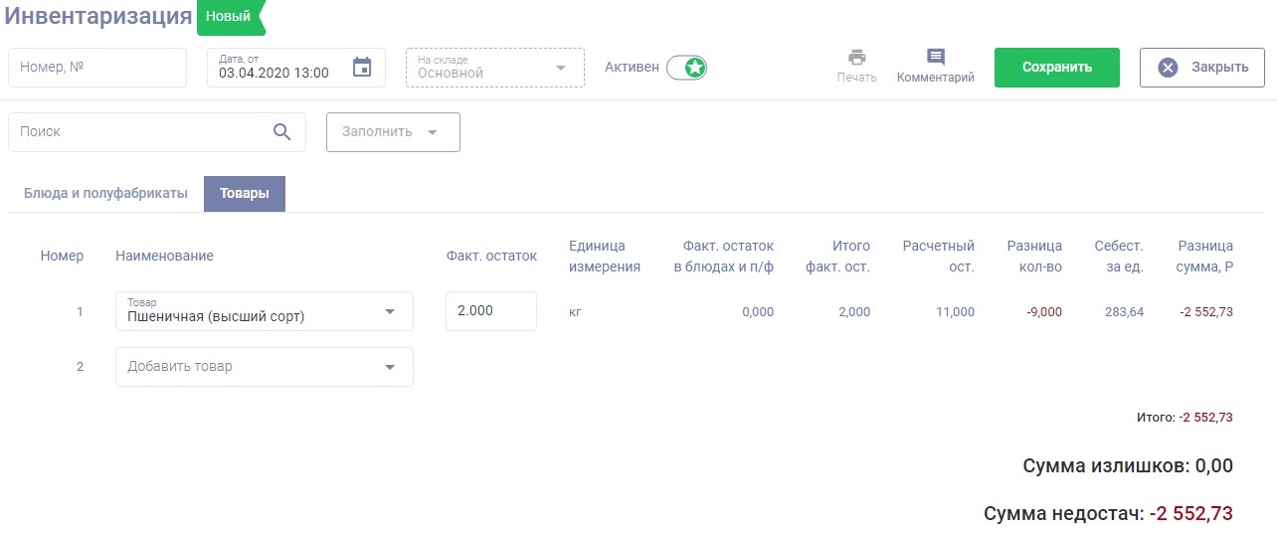Viewport: 1277px width, 533px height.
Task: Toggle the Активен switch
Action: pyautogui.click(x=686, y=68)
